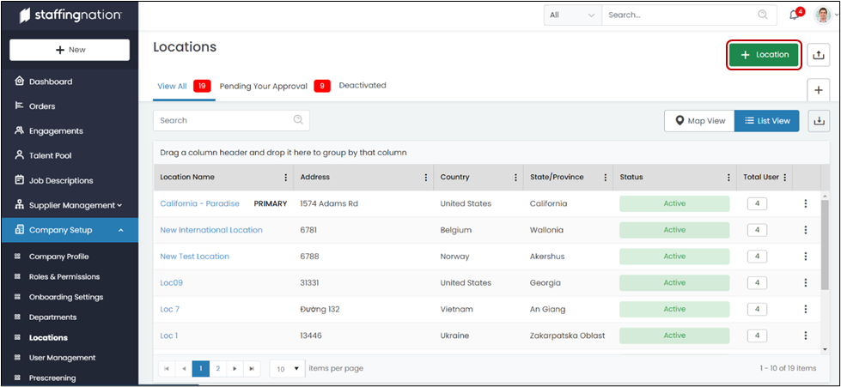Click the green add Location button
This screenshot has width=841, height=387.
(x=764, y=55)
